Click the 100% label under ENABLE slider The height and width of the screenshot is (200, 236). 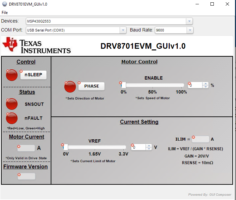(x=181, y=92)
